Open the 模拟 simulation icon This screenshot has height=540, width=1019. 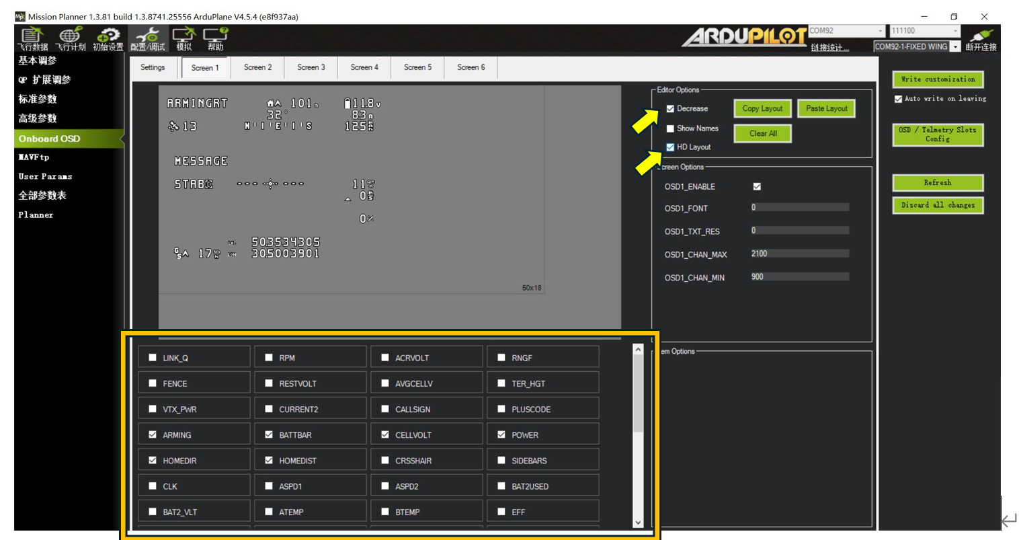(x=184, y=39)
